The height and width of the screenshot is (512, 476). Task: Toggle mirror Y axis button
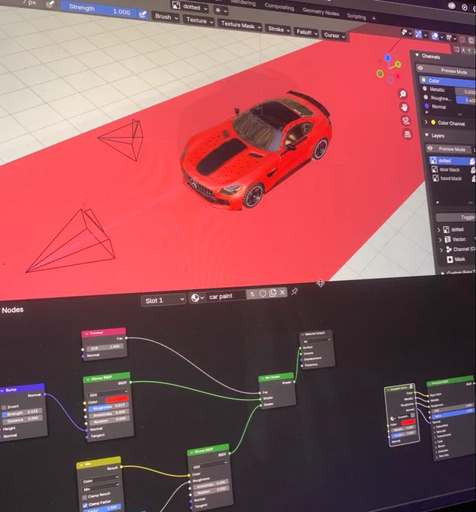[469, 51]
